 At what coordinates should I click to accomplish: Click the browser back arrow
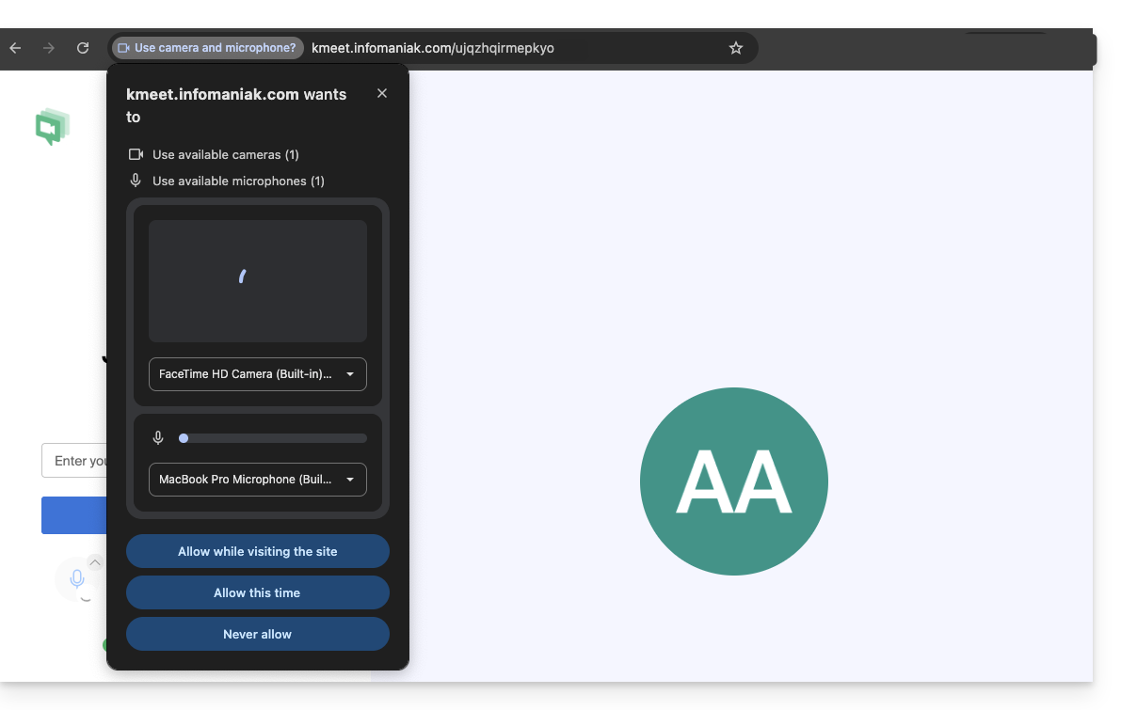15,48
